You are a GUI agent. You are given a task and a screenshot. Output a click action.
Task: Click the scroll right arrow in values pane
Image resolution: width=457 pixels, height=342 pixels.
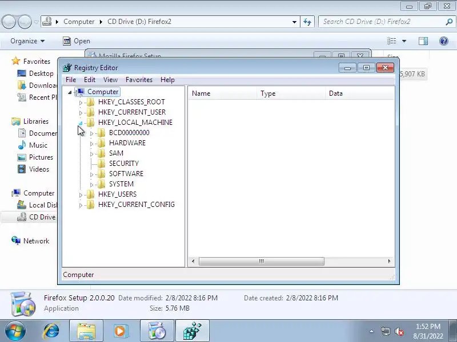pos(390,261)
